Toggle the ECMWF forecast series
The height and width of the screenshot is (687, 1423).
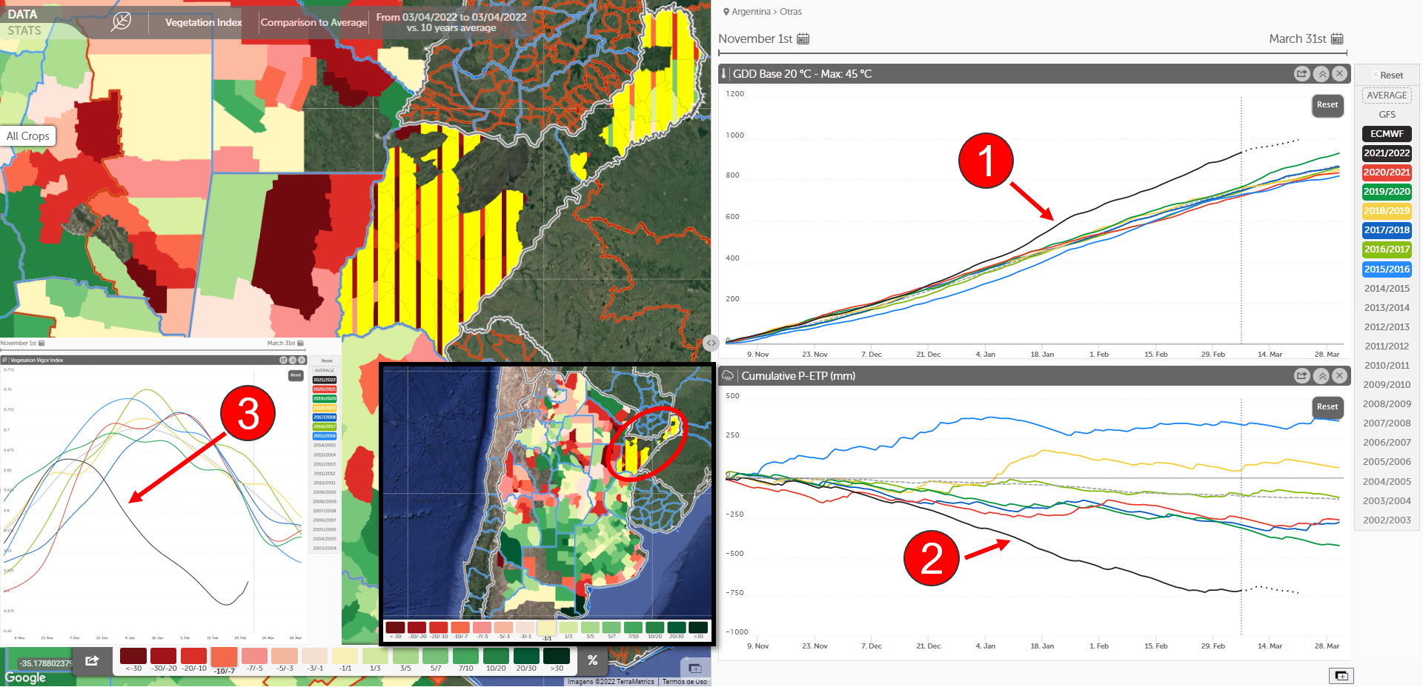click(1387, 134)
